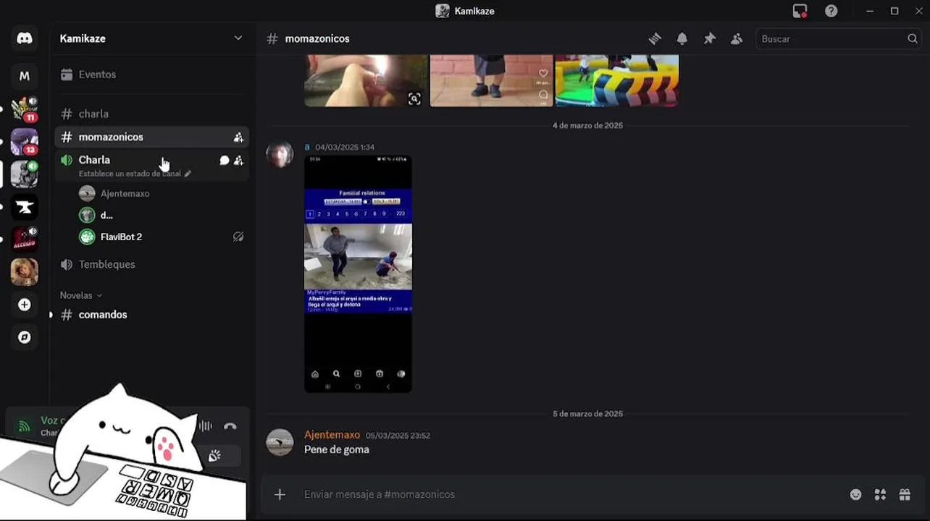The image size is (930, 521).
Task: Open the emoji picker
Action: tap(856, 495)
